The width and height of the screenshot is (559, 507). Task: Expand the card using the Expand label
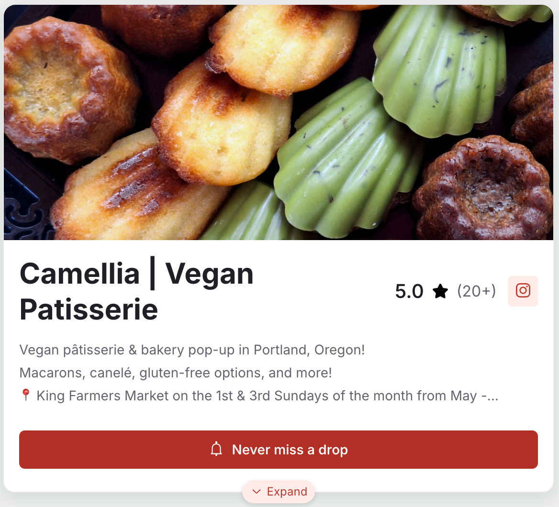click(287, 492)
